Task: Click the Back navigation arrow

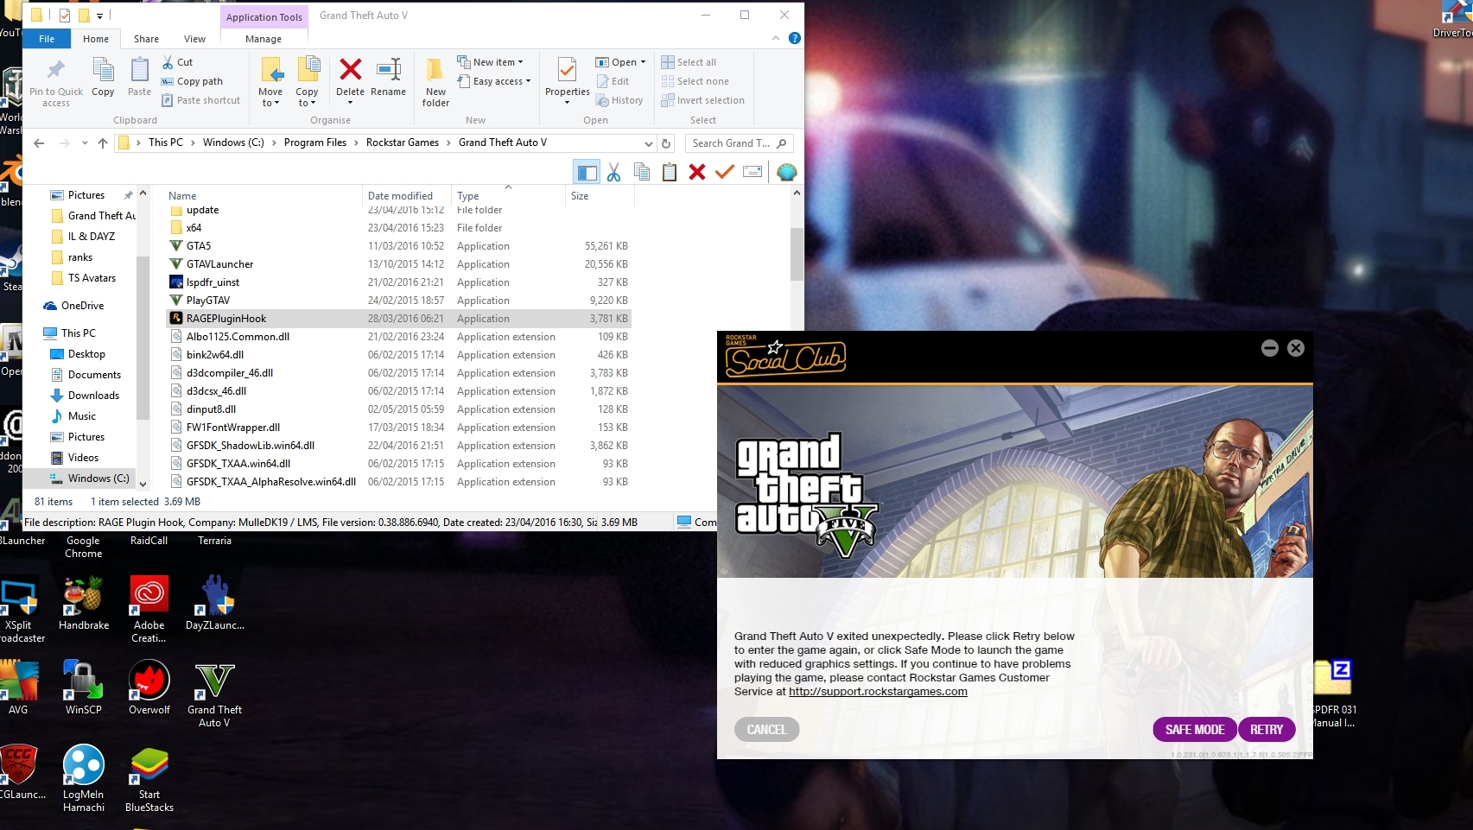Action: click(x=39, y=143)
